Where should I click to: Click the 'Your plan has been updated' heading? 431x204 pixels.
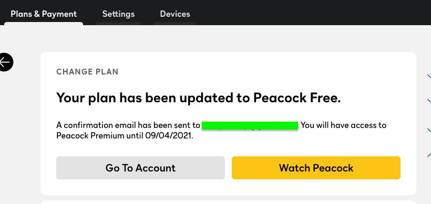(x=199, y=98)
